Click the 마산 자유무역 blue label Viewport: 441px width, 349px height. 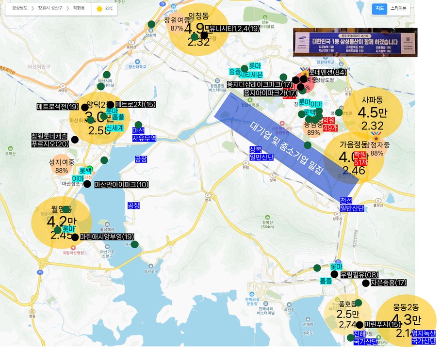tap(144, 134)
